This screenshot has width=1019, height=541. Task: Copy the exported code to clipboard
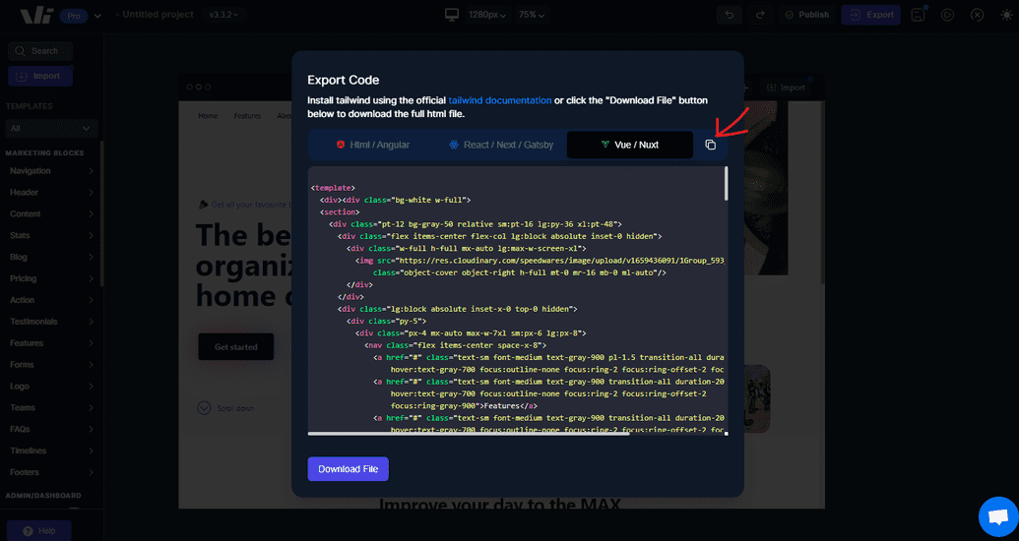tap(710, 145)
